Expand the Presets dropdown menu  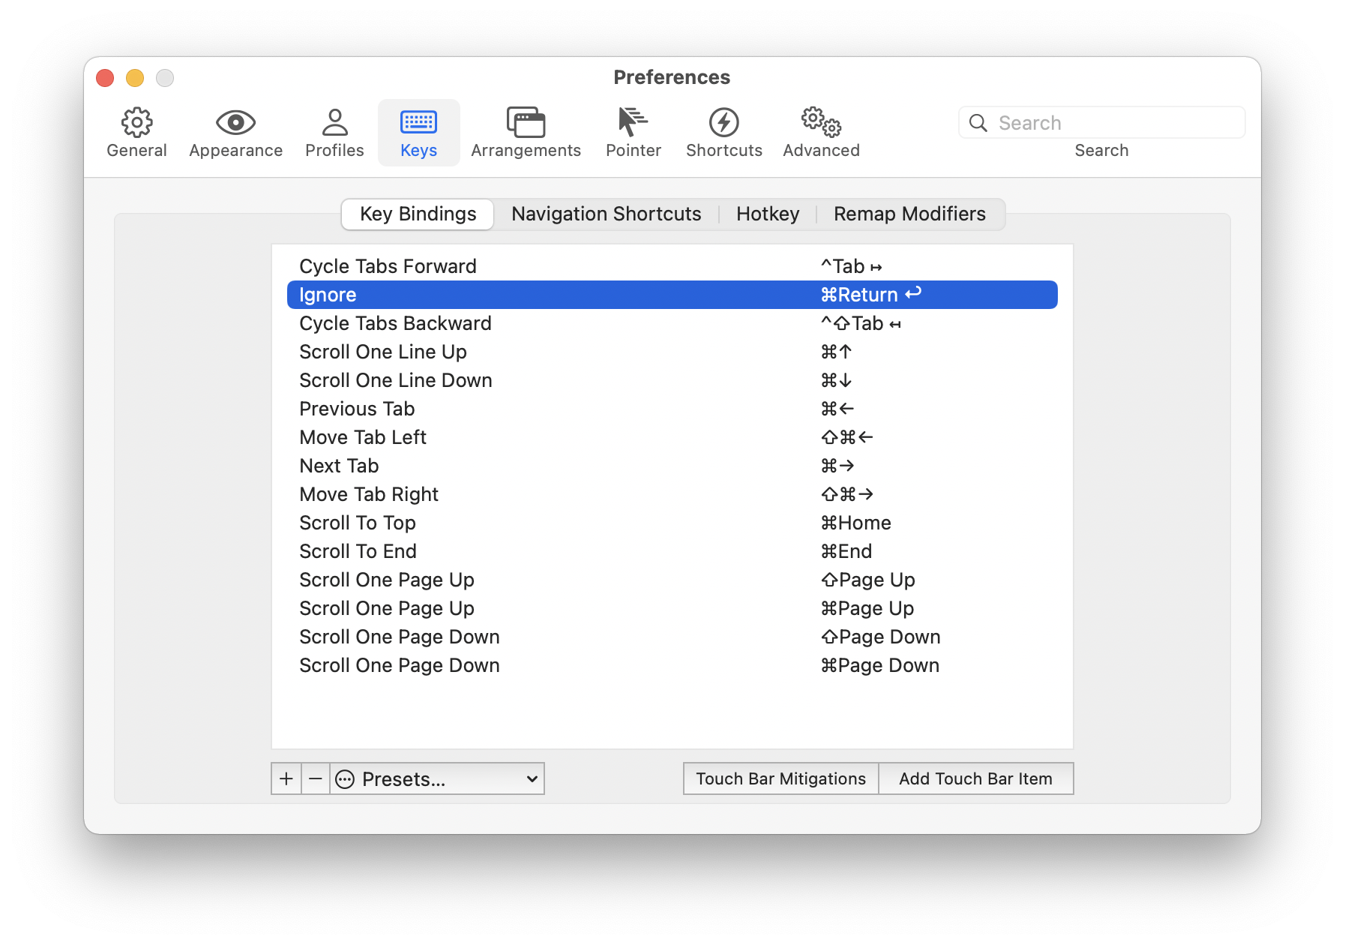(x=438, y=778)
